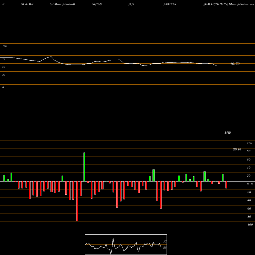Image resolution: width=255 pixels, height=255 pixels.
Task: Click the MR axis label 80
Action: 249,151
